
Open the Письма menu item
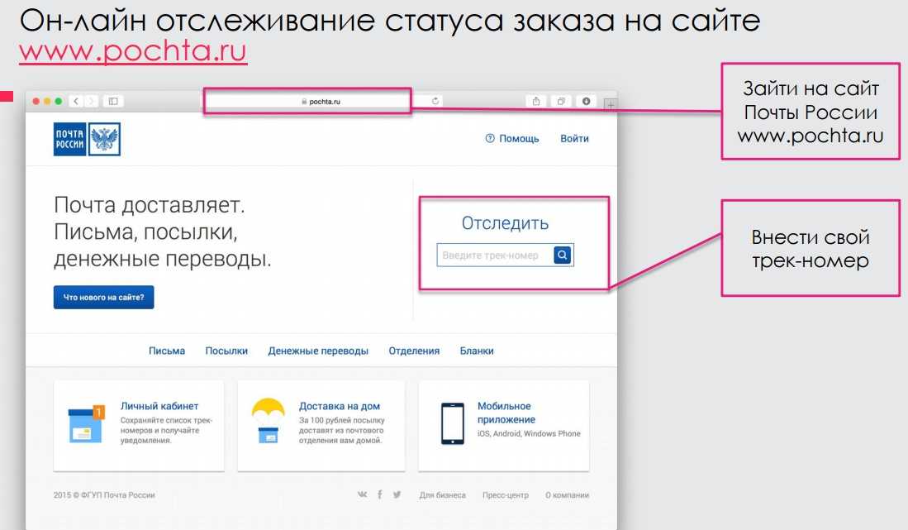pyautogui.click(x=167, y=351)
